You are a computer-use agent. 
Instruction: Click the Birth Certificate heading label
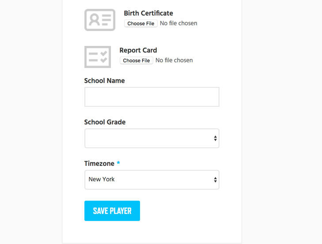click(148, 13)
